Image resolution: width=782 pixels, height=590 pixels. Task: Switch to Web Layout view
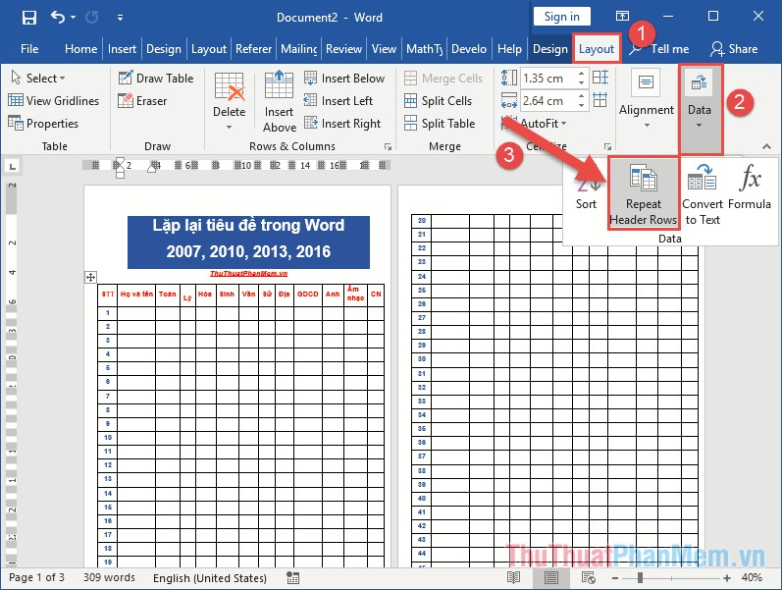(x=589, y=578)
